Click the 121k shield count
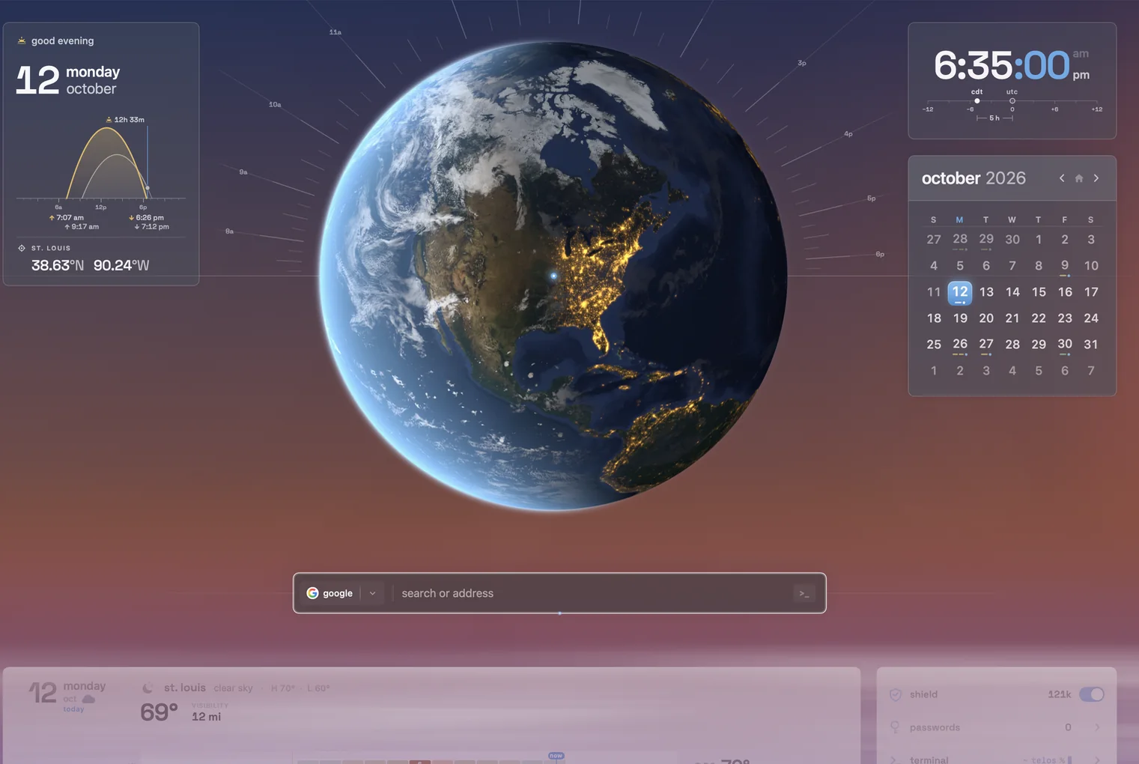This screenshot has width=1139, height=764. tap(1060, 694)
